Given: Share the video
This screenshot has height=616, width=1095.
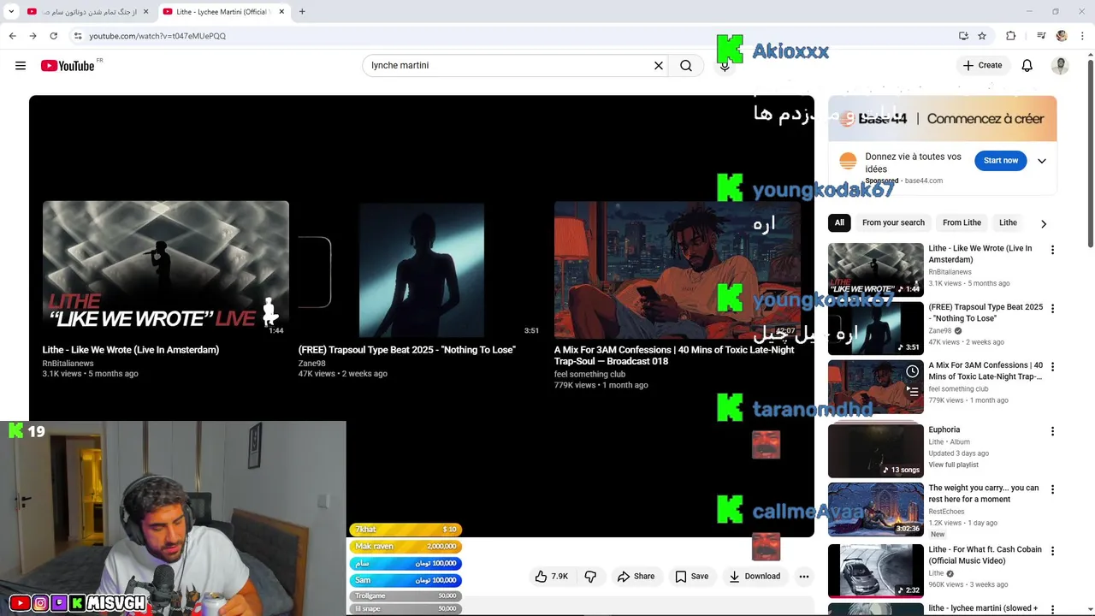Looking at the screenshot, I should (636, 577).
